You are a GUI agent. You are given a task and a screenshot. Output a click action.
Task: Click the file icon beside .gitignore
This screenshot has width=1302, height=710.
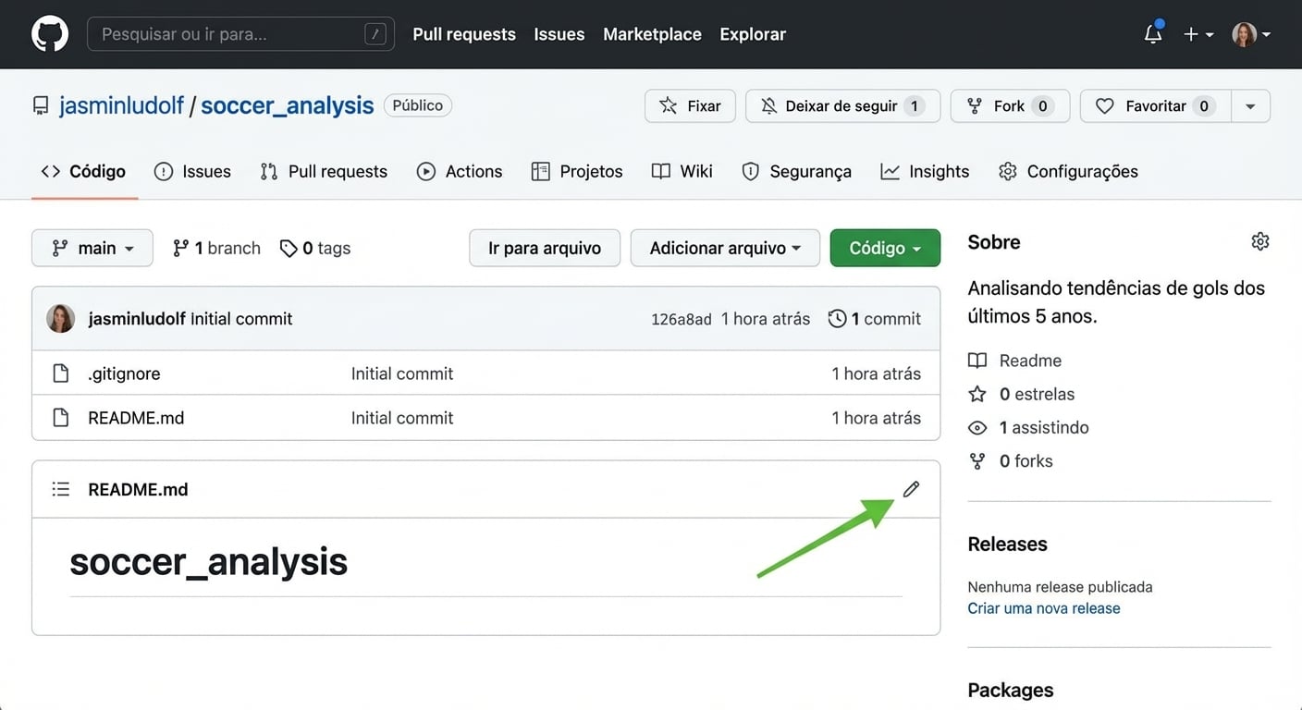point(61,373)
